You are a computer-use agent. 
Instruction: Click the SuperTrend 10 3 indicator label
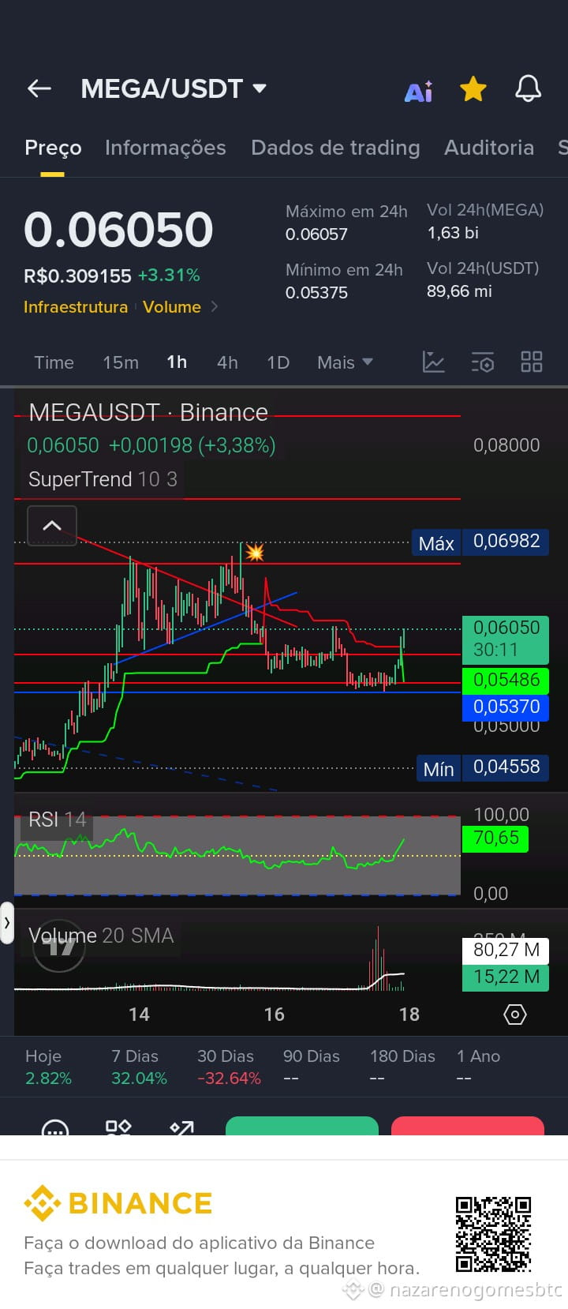103,479
